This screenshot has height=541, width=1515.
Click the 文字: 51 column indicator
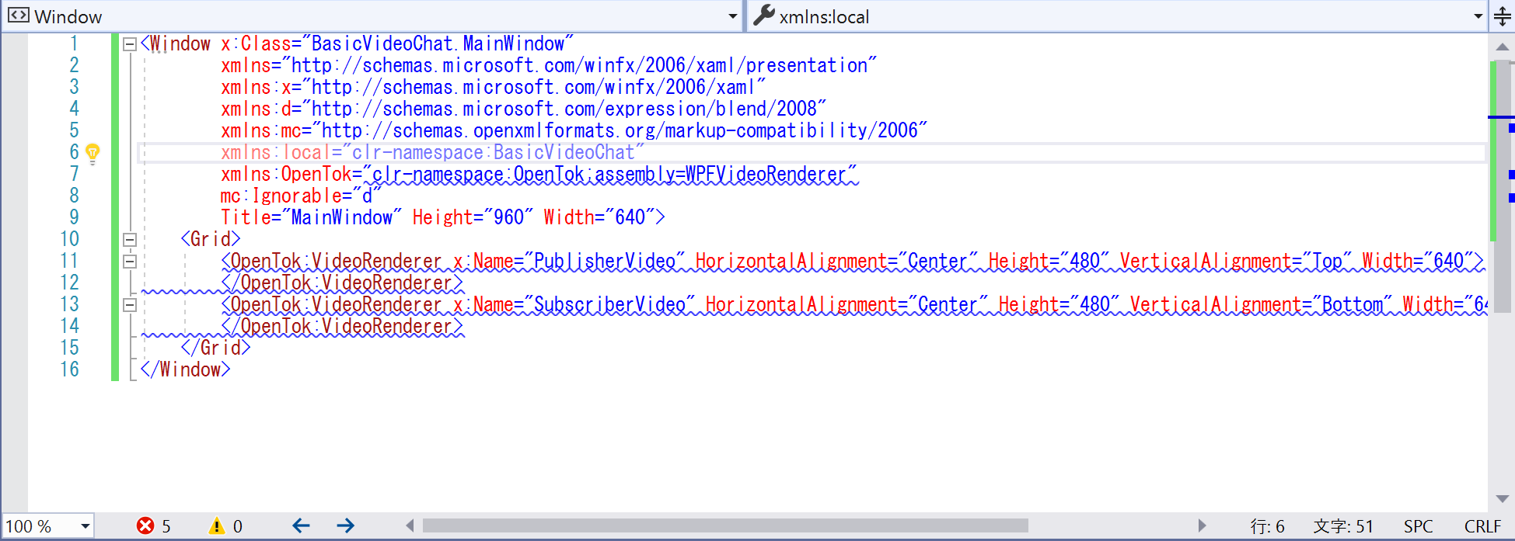[x=1343, y=526]
